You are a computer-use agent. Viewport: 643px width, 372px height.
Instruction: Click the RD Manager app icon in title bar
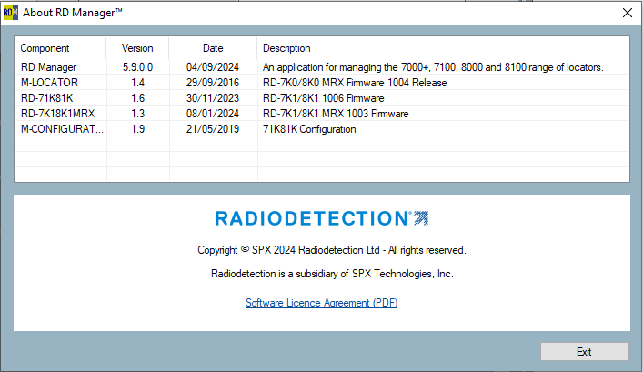tap(11, 13)
